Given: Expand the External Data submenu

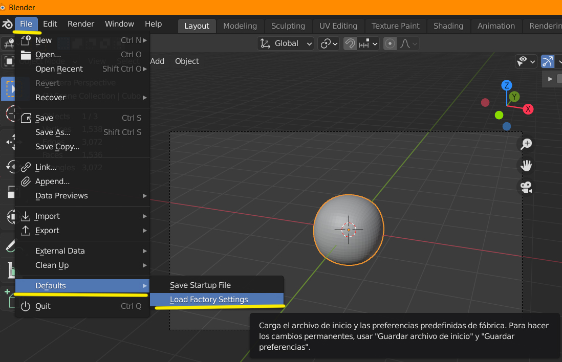Looking at the screenshot, I should 82,251.
